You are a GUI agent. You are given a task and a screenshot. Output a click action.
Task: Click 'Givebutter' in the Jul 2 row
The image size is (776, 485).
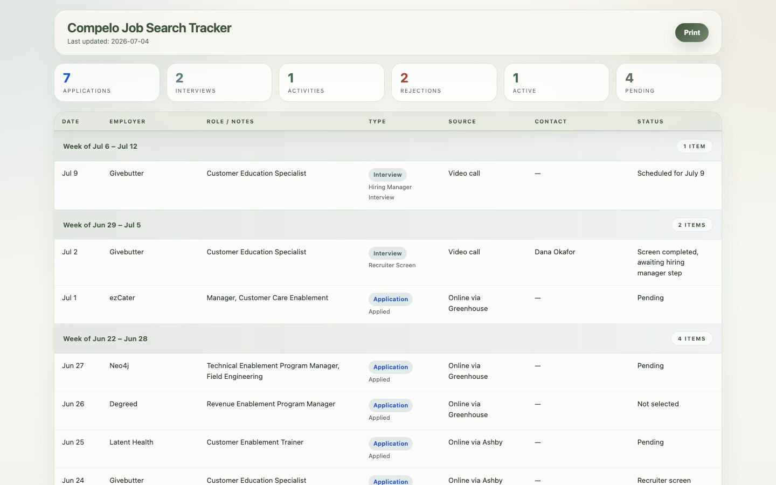pyautogui.click(x=127, y=252)
